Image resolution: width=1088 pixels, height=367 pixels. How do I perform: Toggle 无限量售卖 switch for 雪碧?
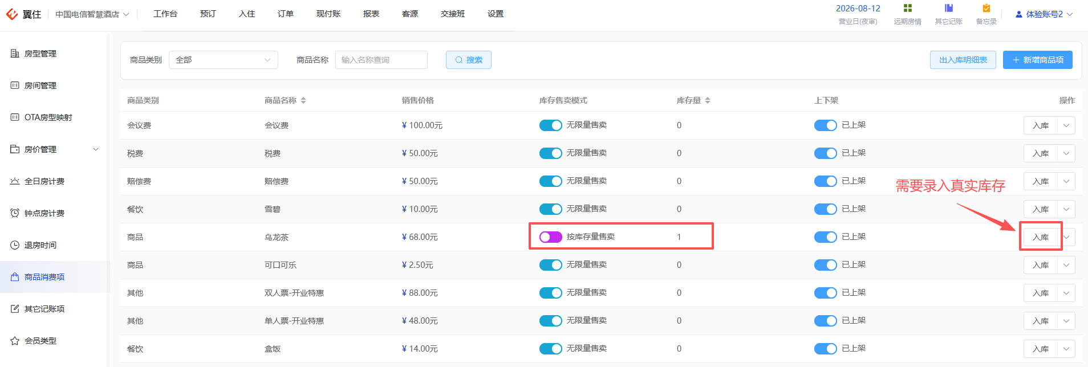point(551,209)
